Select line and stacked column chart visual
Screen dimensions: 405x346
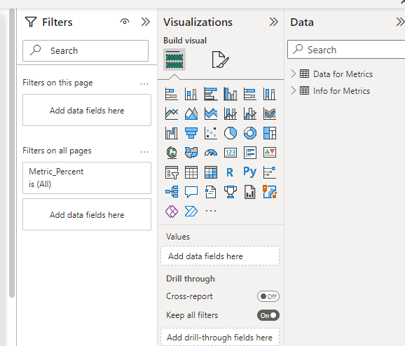[231, 113]
